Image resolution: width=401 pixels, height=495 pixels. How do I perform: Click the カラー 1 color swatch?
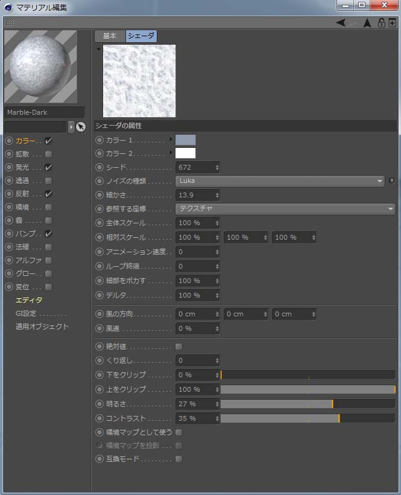pos(185,140)
